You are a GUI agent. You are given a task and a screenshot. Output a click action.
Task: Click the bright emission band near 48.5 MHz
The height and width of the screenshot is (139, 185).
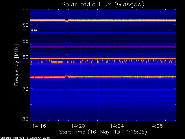click(x=103, y=20)
